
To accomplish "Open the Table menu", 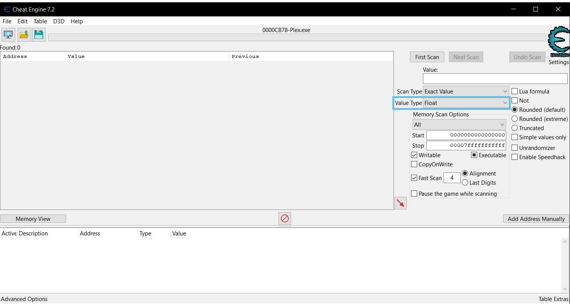I will pos(40,21).
